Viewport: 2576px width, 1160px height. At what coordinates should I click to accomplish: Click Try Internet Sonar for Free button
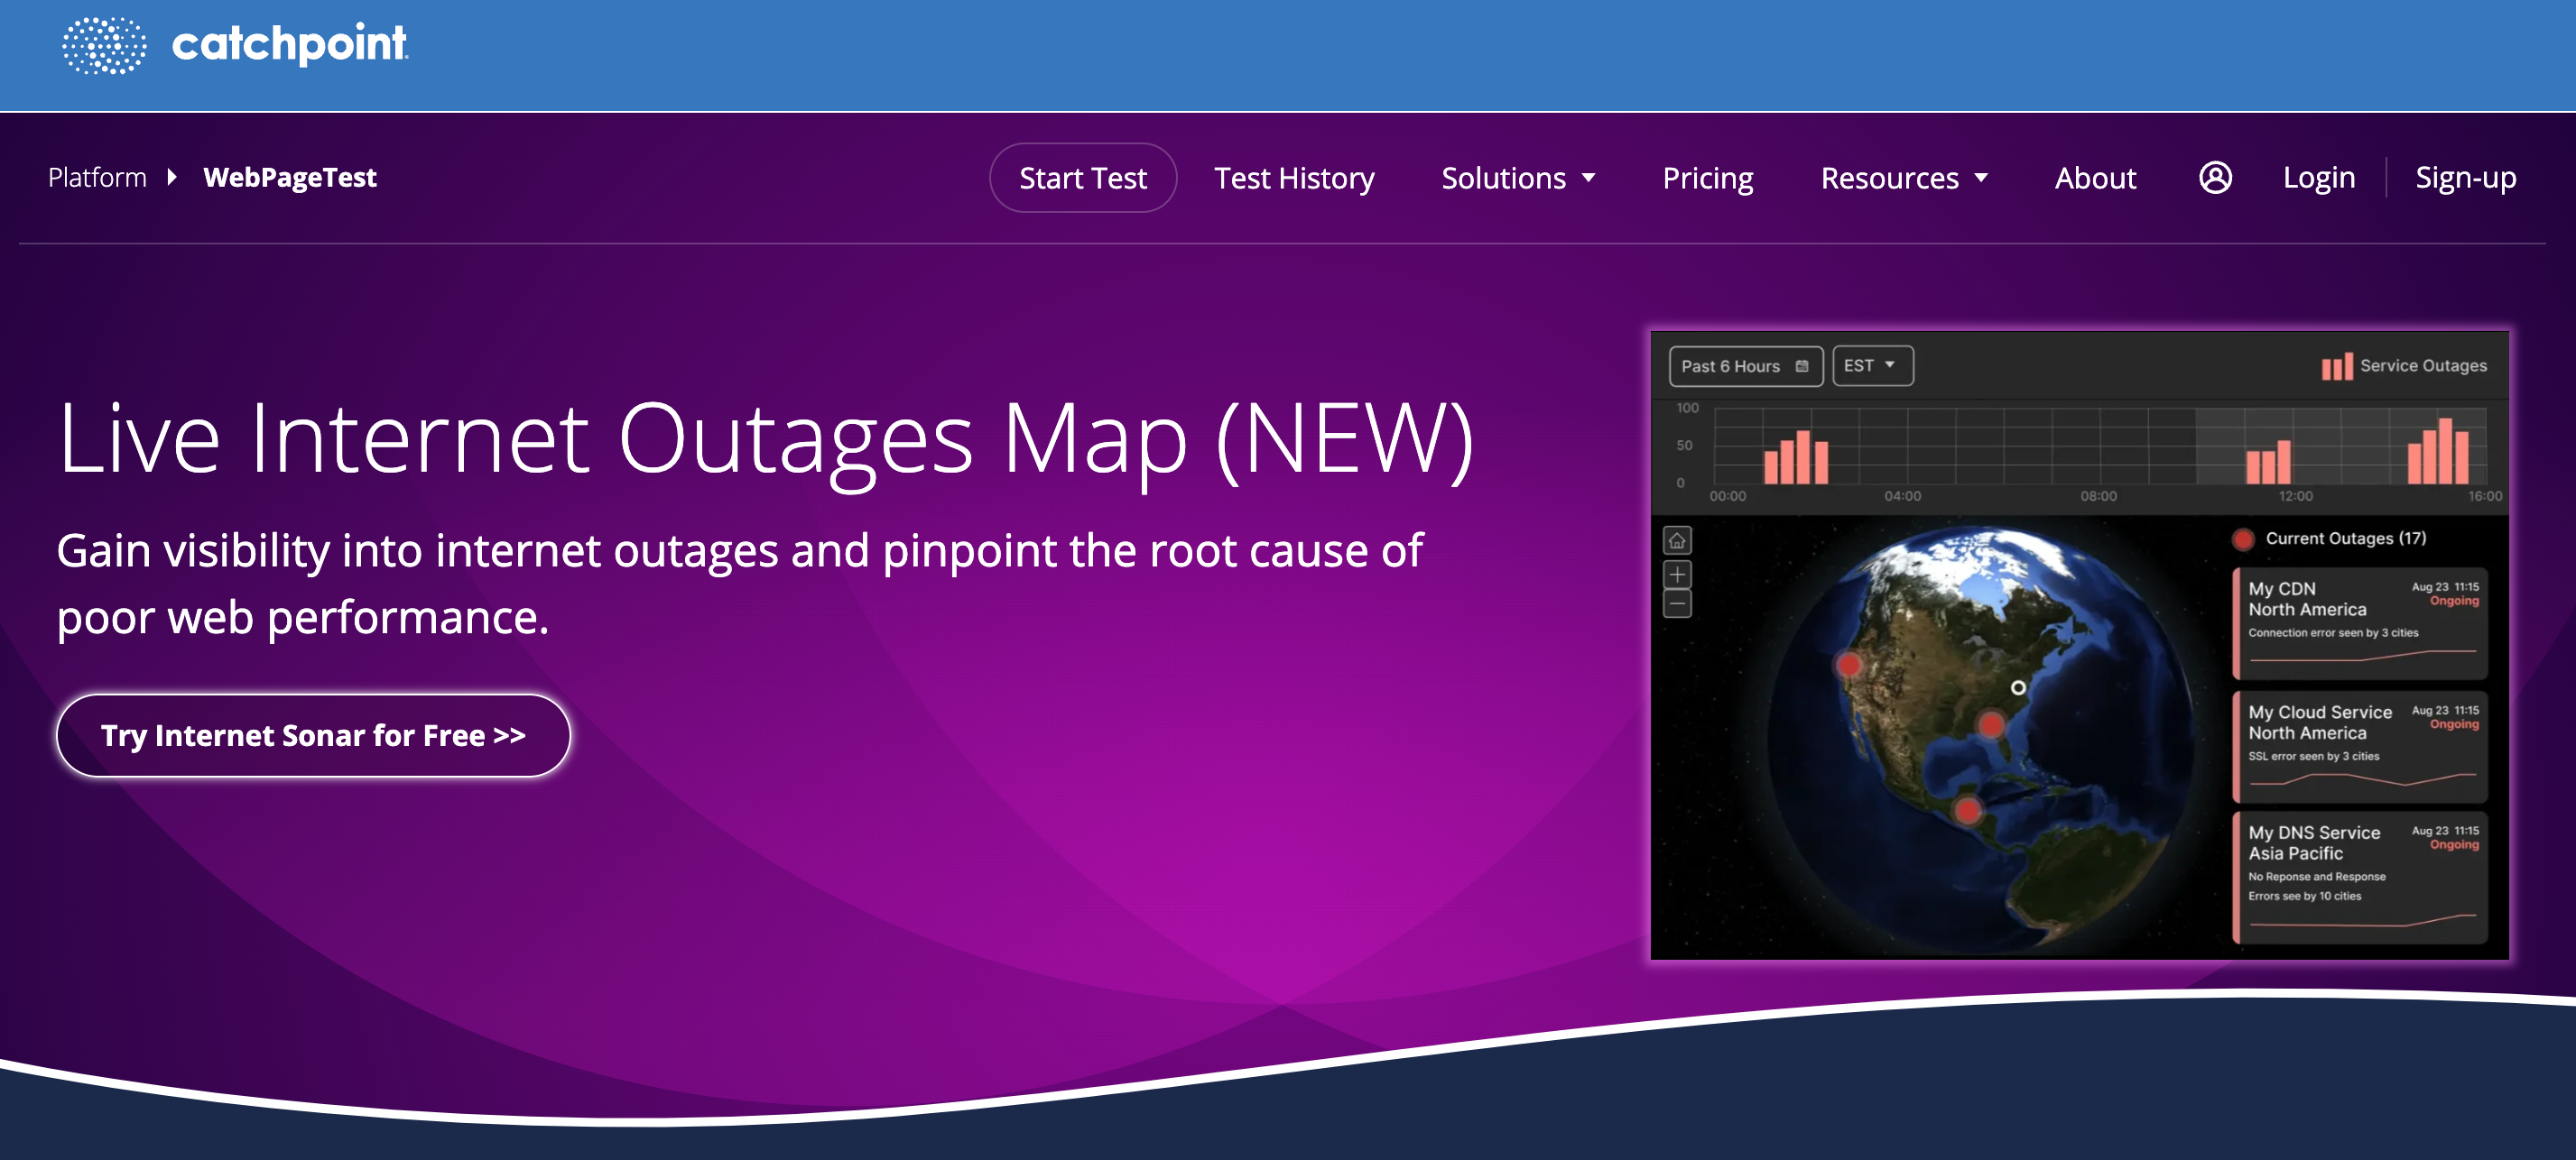point(313,735)
